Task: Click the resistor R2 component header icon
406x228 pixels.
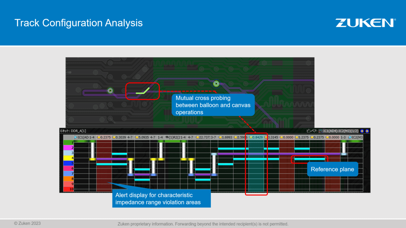Action: 167,137
